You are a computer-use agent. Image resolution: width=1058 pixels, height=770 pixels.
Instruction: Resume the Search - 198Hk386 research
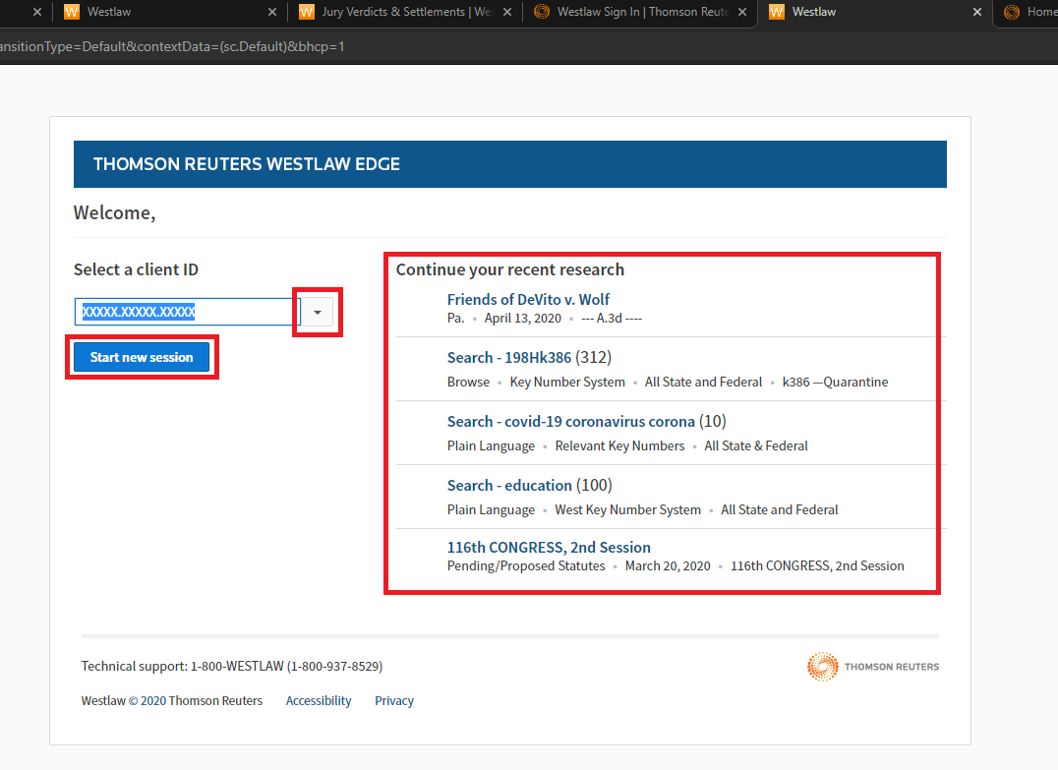(x=508, y=357)
